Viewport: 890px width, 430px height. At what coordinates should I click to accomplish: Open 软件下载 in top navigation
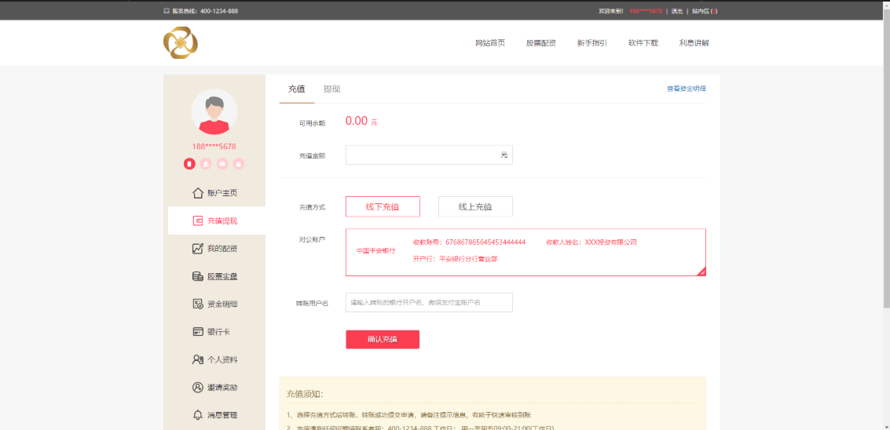point(643,43)
